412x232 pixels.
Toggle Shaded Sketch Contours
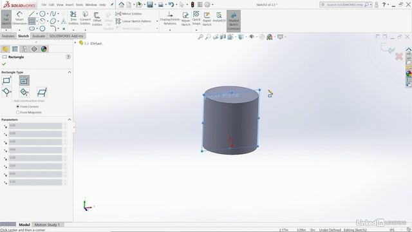click(x=234, y=21)
